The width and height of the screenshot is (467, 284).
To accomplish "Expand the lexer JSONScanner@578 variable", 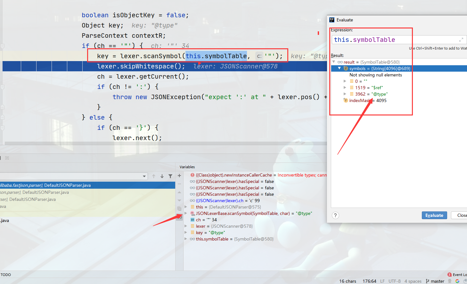I will [186, 226].
